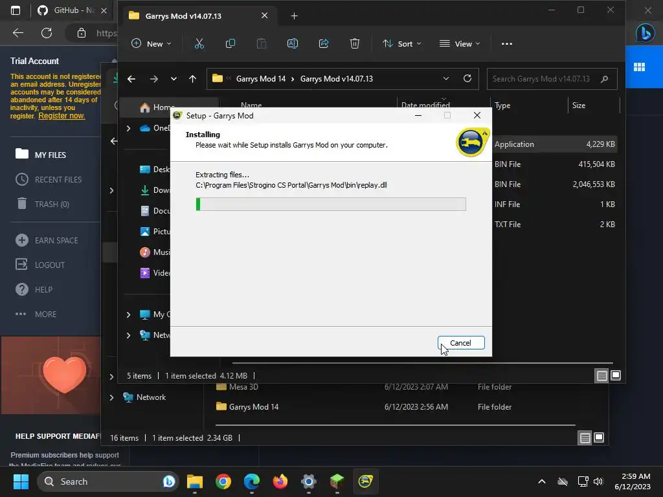The width and height of the screenshot is (663, 497).
Task: Click Garrys Mod 14 breadcrumb
Action: tap(261, 79)
